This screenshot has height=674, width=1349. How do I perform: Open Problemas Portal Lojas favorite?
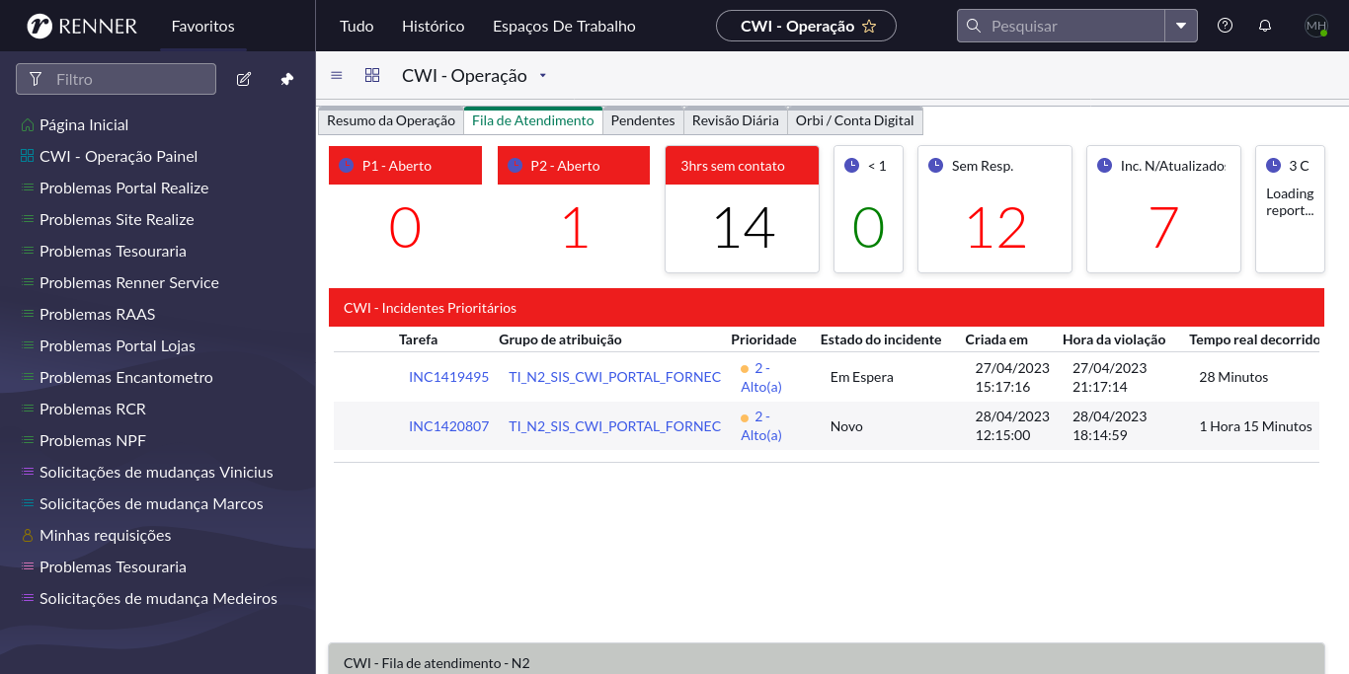(118, 345)
